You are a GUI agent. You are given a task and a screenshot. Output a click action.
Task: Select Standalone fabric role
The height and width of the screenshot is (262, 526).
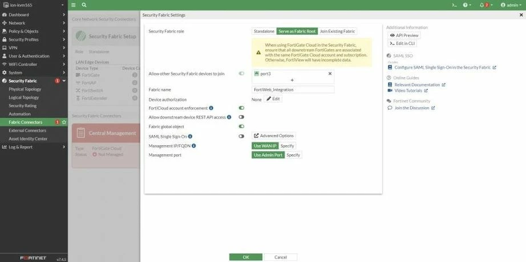click(x=264, y=31)
